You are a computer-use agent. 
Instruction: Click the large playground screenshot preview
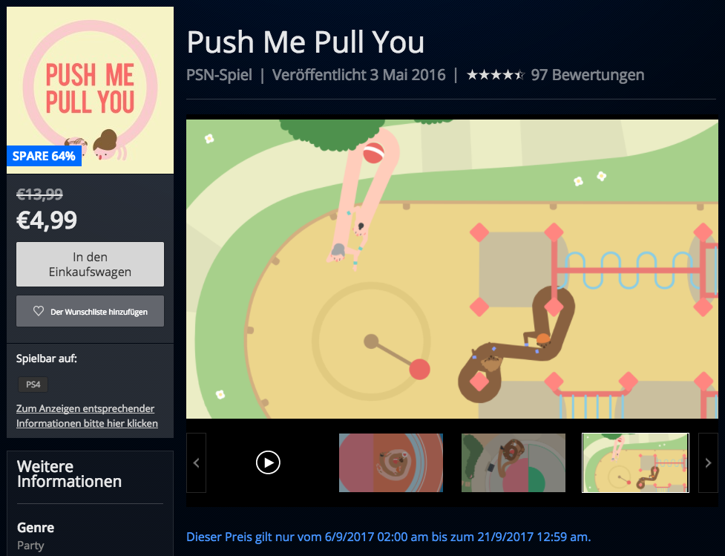[452, 269]
